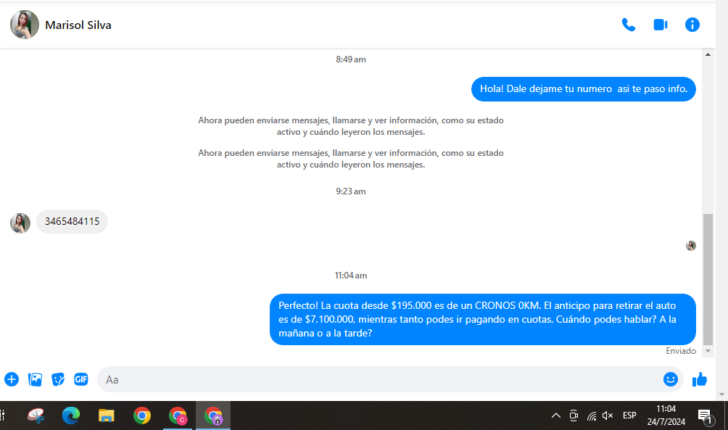The height and width of the screenshot is (430, 728).
Task: Click the Enviado status label
Action: pos(681,351)
